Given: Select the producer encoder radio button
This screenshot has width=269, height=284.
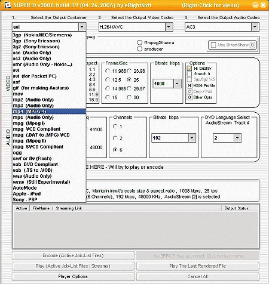Looking at the screenshot, I should (x=140, y=49).
